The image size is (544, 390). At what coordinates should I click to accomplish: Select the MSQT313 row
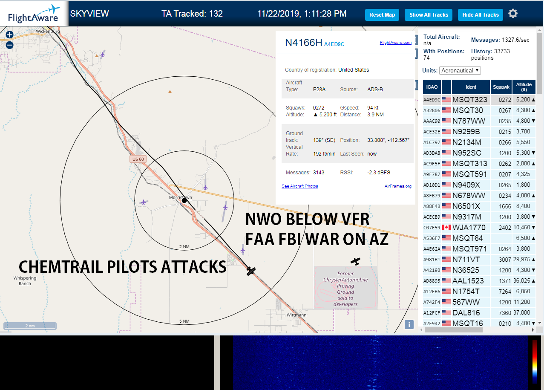point(479,164)
